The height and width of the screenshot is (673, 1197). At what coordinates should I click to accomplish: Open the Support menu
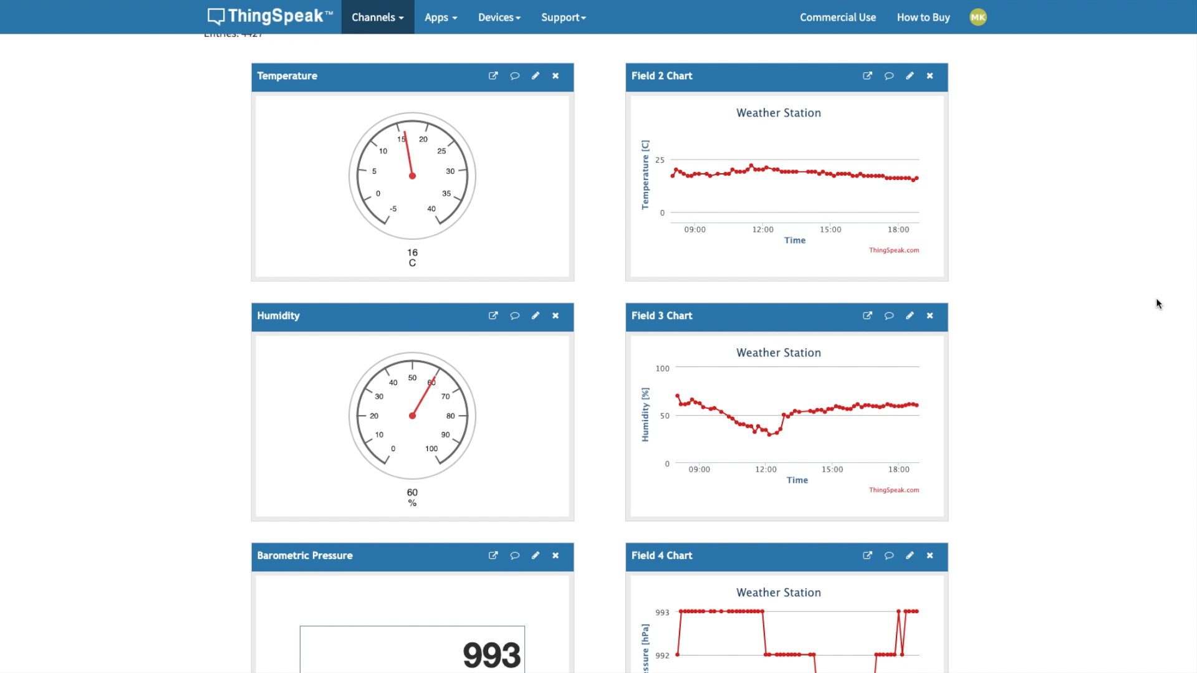click(x=563, y=17)
